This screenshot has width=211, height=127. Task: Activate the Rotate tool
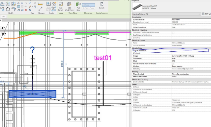click(8, 9)
